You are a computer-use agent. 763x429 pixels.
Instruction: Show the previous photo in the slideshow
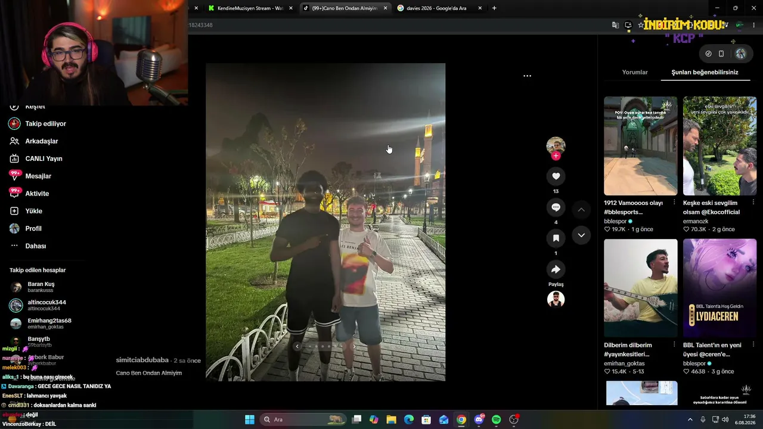(x=297, y=346)
